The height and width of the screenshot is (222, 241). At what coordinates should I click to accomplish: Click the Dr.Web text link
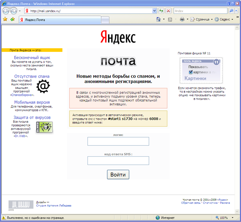[21, 136]
